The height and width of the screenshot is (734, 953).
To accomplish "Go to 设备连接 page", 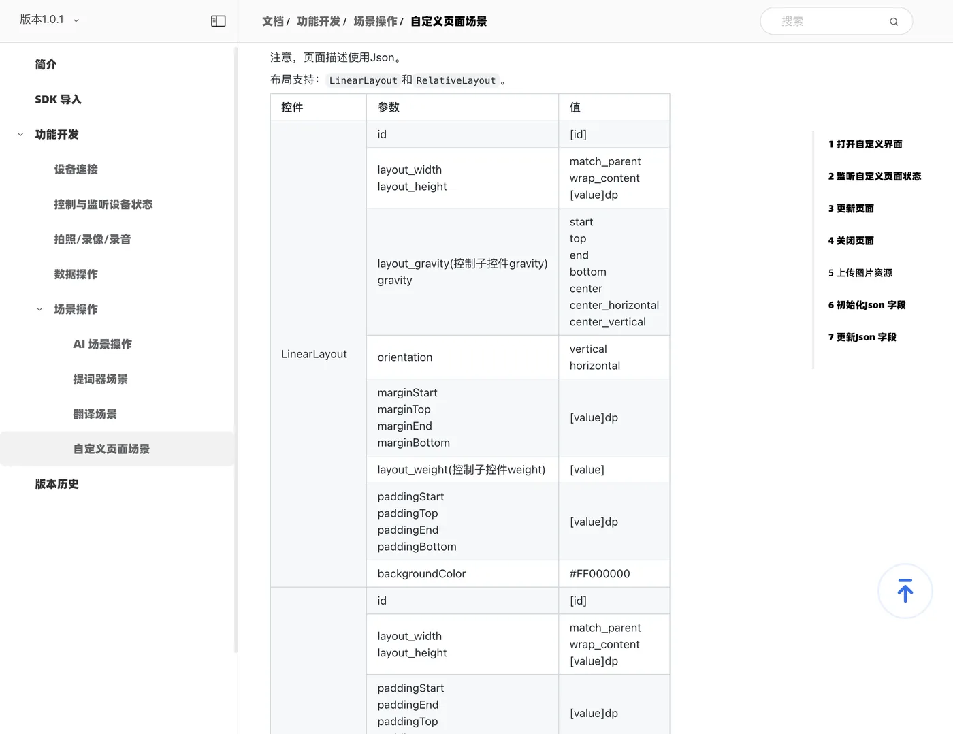I will [x=76, y=170].
